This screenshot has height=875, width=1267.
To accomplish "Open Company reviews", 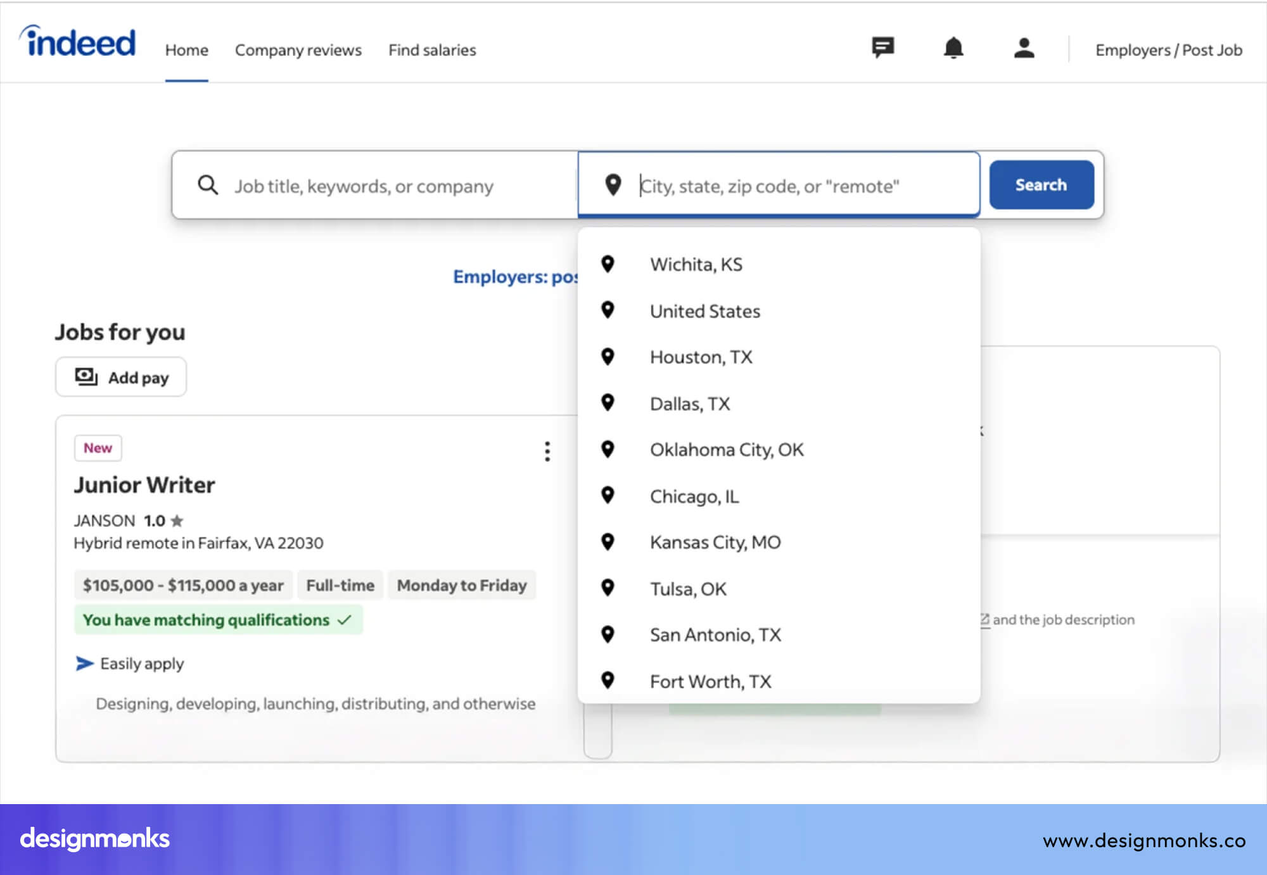I will (298, 50).
